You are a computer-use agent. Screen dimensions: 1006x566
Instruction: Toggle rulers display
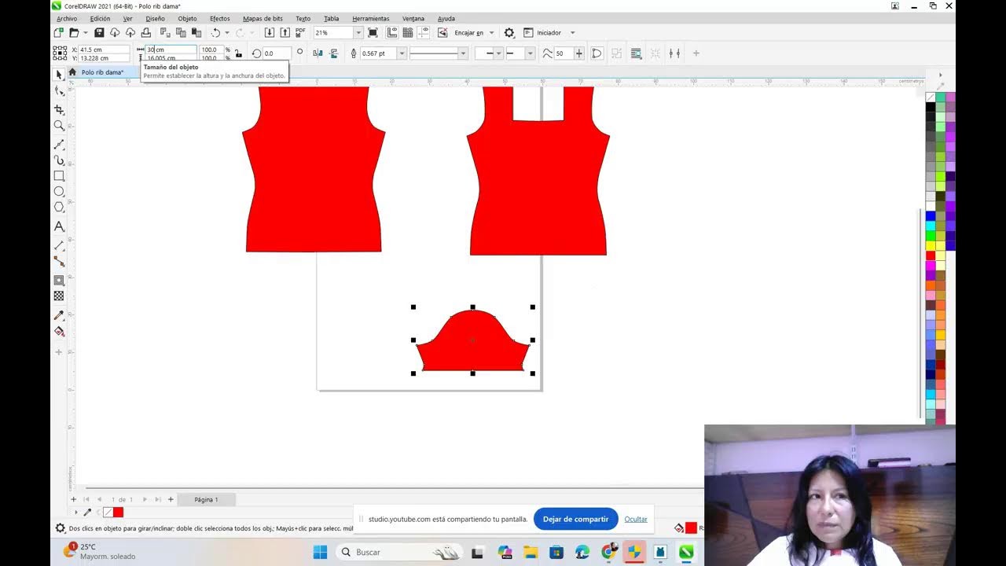(391, 32)
